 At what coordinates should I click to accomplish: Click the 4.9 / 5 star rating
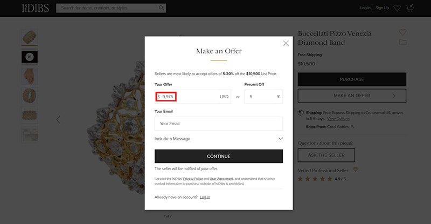322,179
